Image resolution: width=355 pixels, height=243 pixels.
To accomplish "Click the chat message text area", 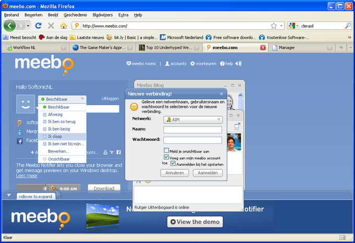I will pos(188,195).
